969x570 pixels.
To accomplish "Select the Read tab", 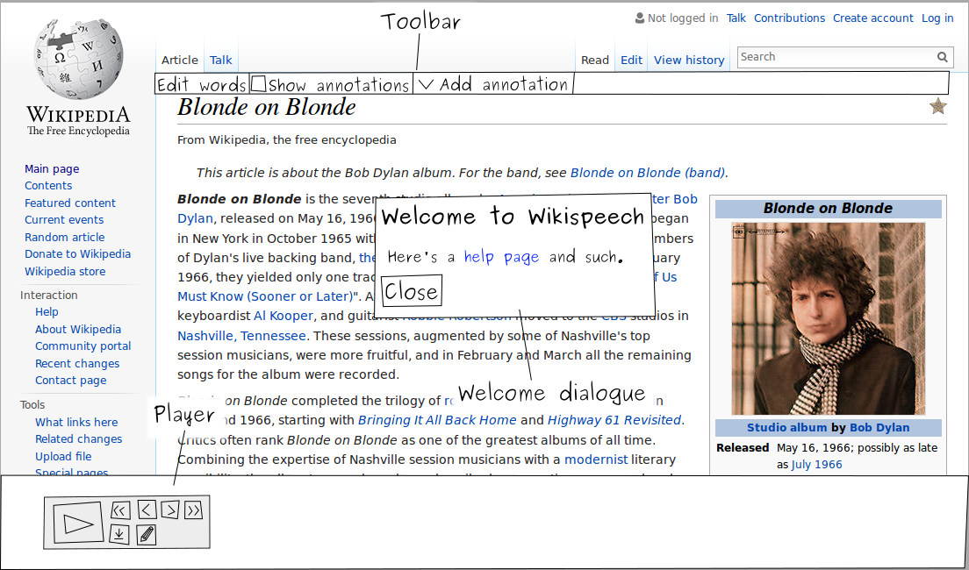I will (595, 60).
